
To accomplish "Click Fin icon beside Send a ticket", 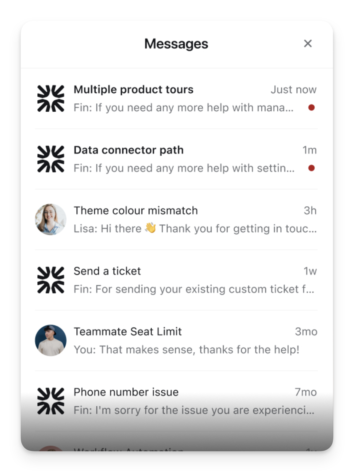I will 51,280.
